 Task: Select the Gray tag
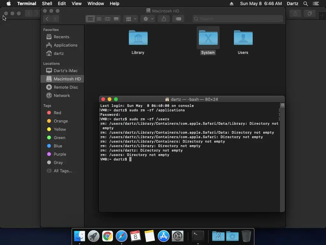62,163
